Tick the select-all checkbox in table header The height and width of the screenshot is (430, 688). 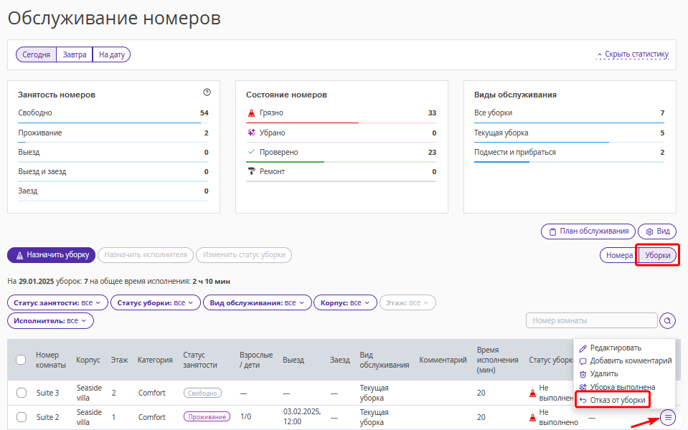tap(21, 360)
